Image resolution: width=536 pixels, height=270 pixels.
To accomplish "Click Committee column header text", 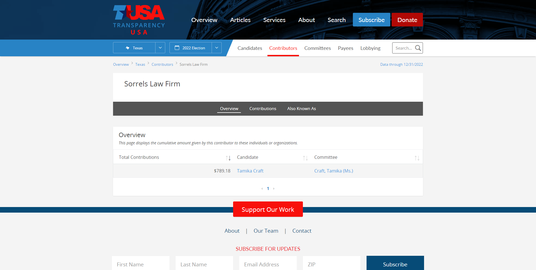I will point(326,157).
